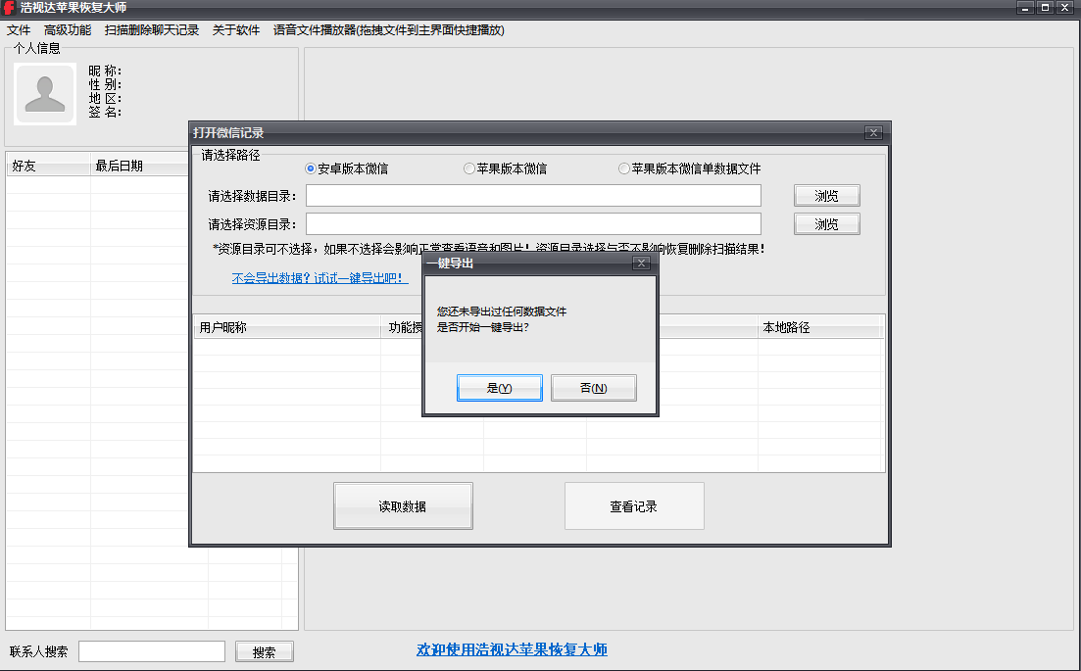Open the 文件 menu
The width and height of the screenshot is (1081, 671).
tap(19, 30)
